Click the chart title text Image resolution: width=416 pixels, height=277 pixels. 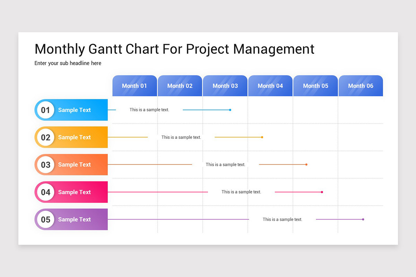pos(174,49)
